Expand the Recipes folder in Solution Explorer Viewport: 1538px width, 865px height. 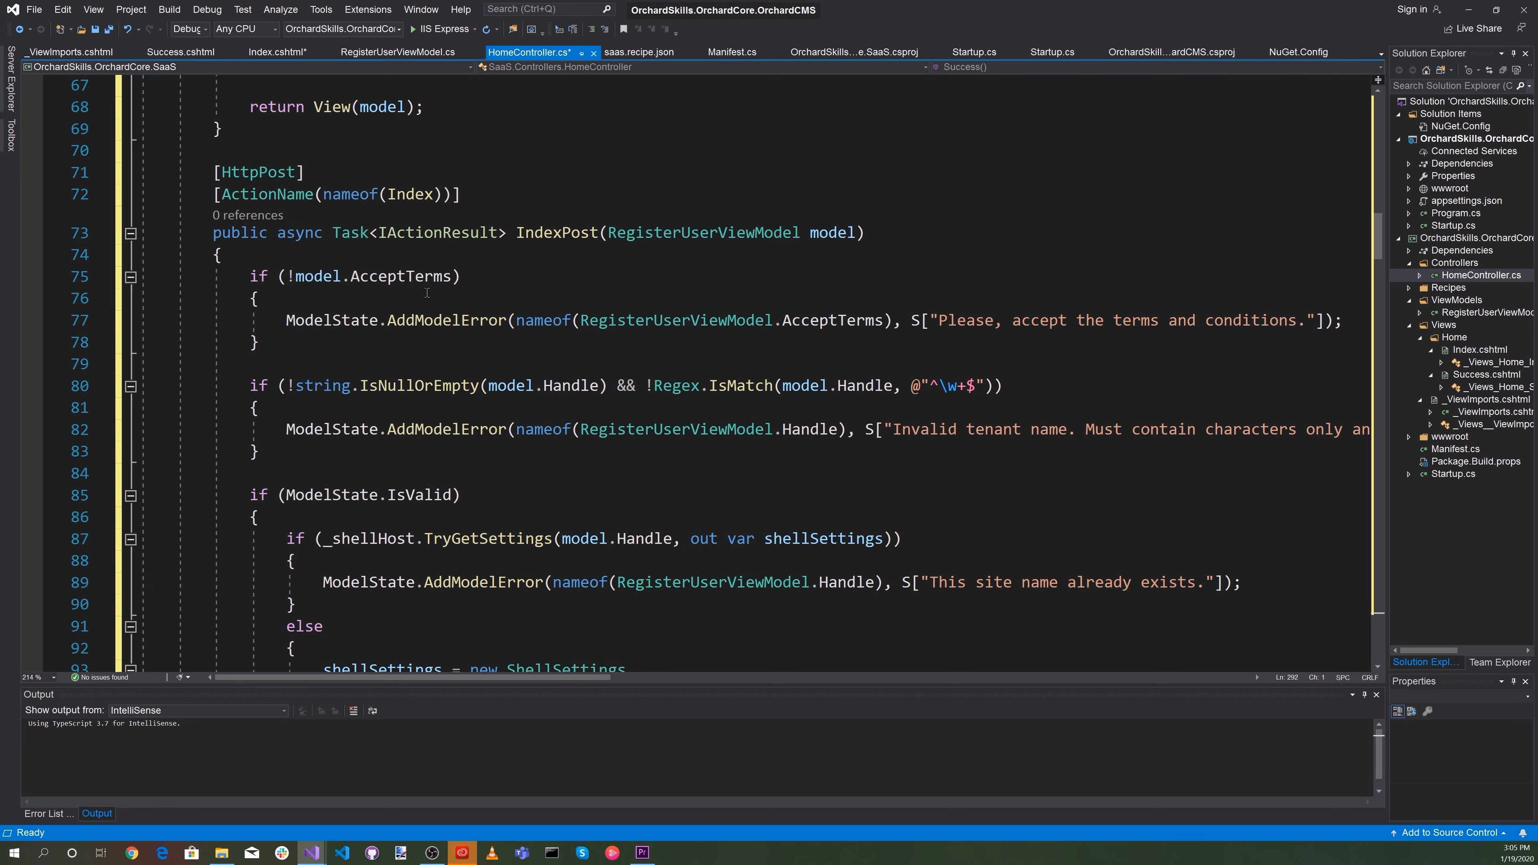[1409, 288]
